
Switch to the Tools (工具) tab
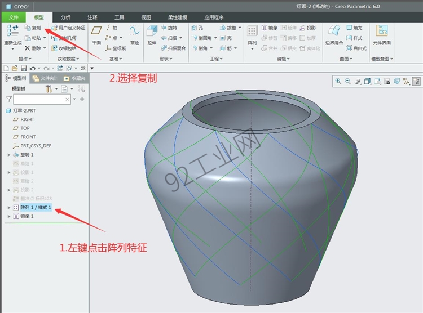(x=119, y=17)
